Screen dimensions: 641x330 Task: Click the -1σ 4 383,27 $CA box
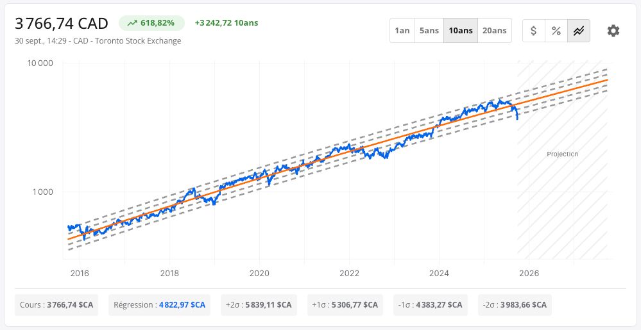click(x=431, y=305)
